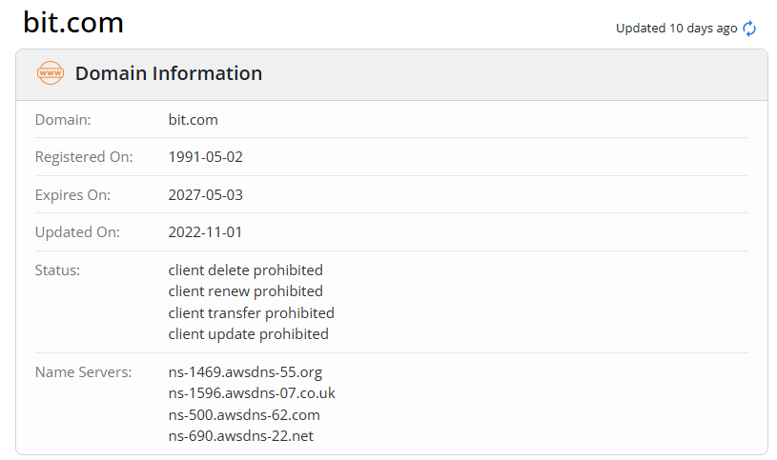Viewport: 777px width, 460px height.
Task: Click the updated date 2022-11-01
Action: click(205, 232)
